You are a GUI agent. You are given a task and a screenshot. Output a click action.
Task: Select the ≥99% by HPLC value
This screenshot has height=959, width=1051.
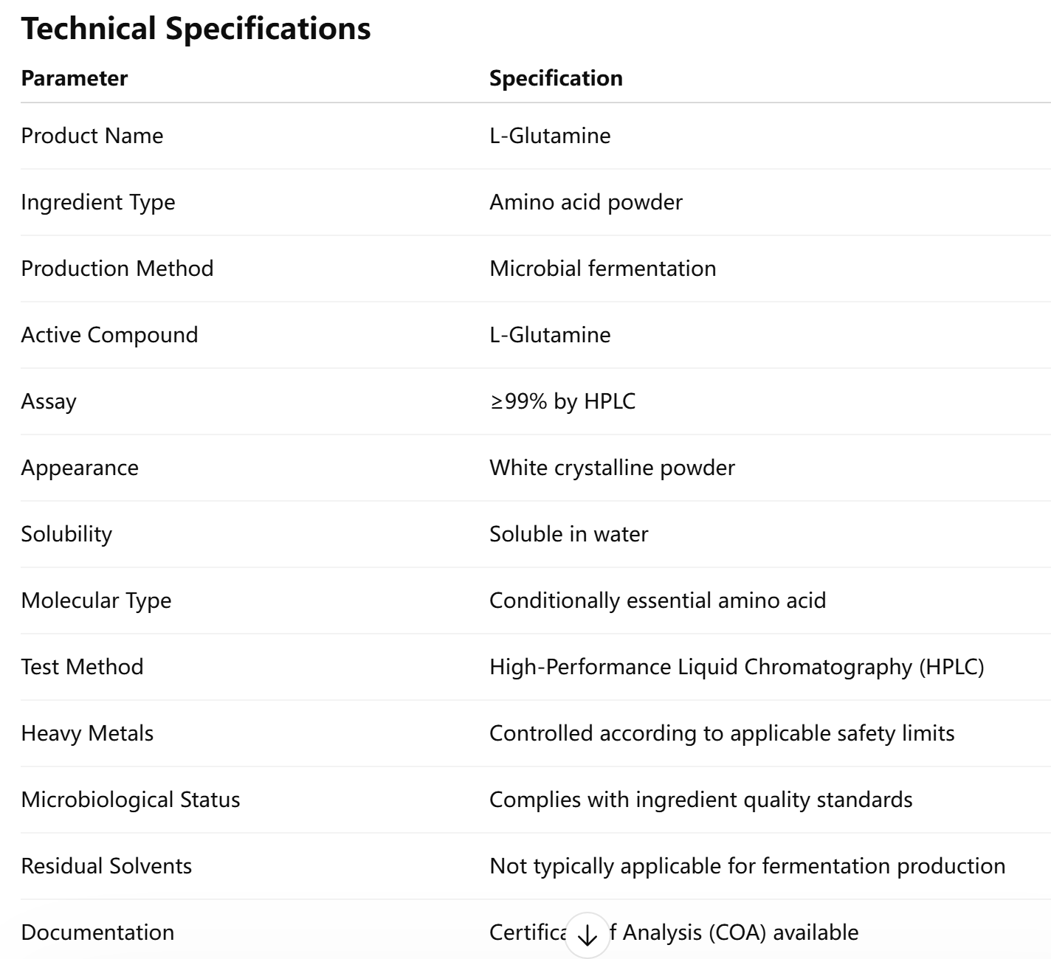[562, 401]
